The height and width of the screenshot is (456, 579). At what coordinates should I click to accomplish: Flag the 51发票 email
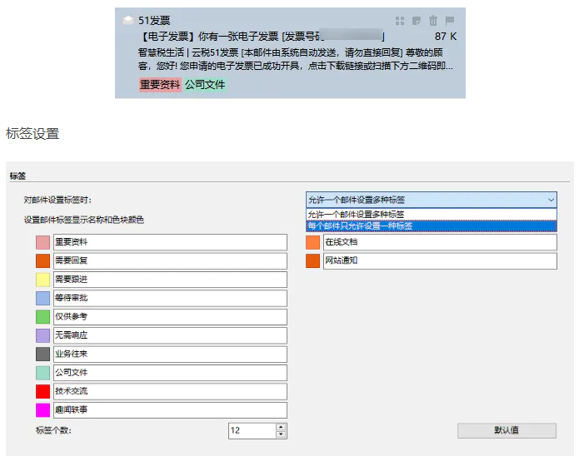coord(450,21)
